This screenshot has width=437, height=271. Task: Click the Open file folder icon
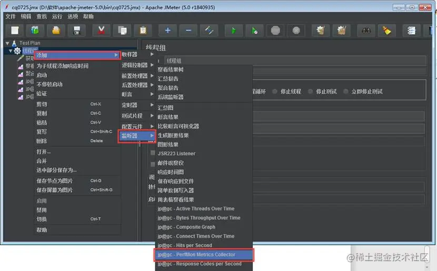(x=56, y=30)
